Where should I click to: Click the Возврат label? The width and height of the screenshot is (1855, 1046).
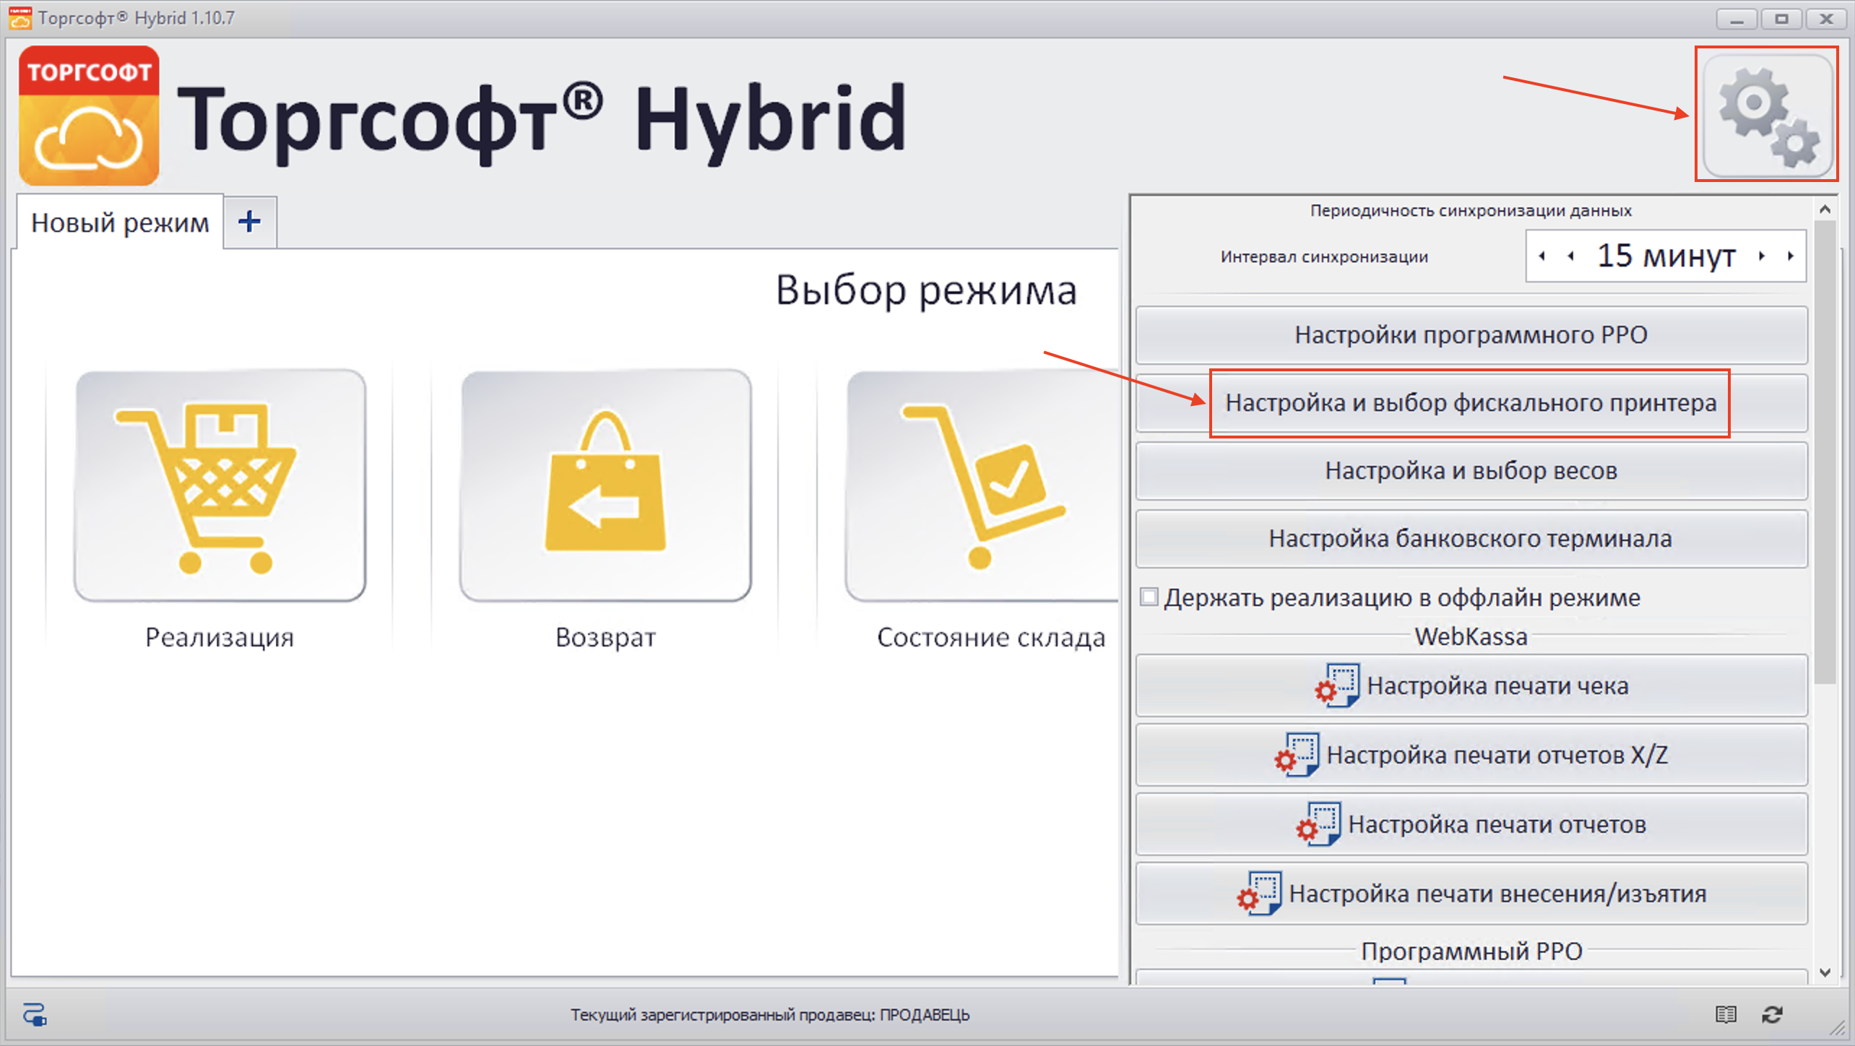tap(605, 637)
